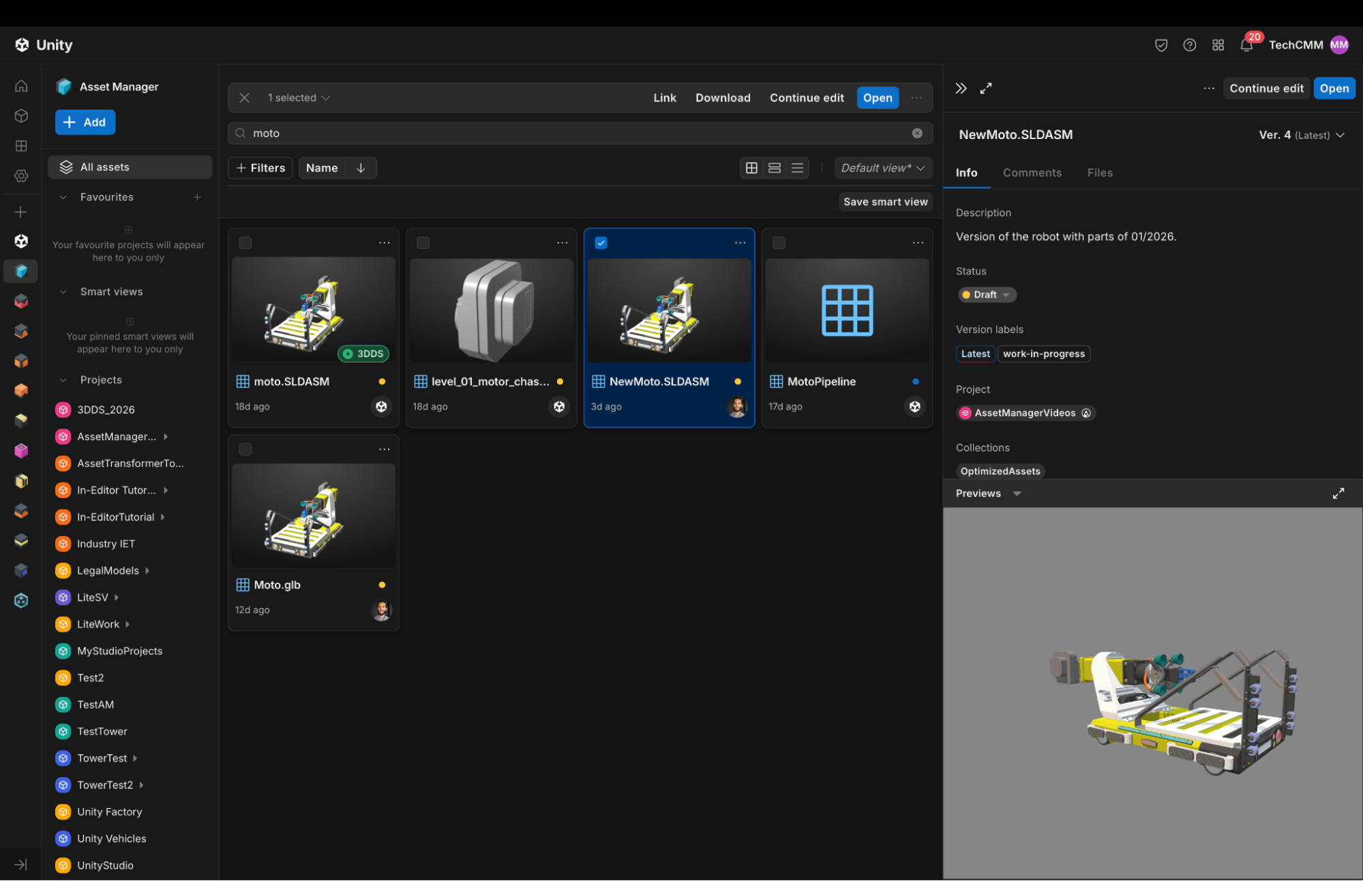1363x881 pixels.
Task: Collapse the Smart views section
Action: [63, 292]
